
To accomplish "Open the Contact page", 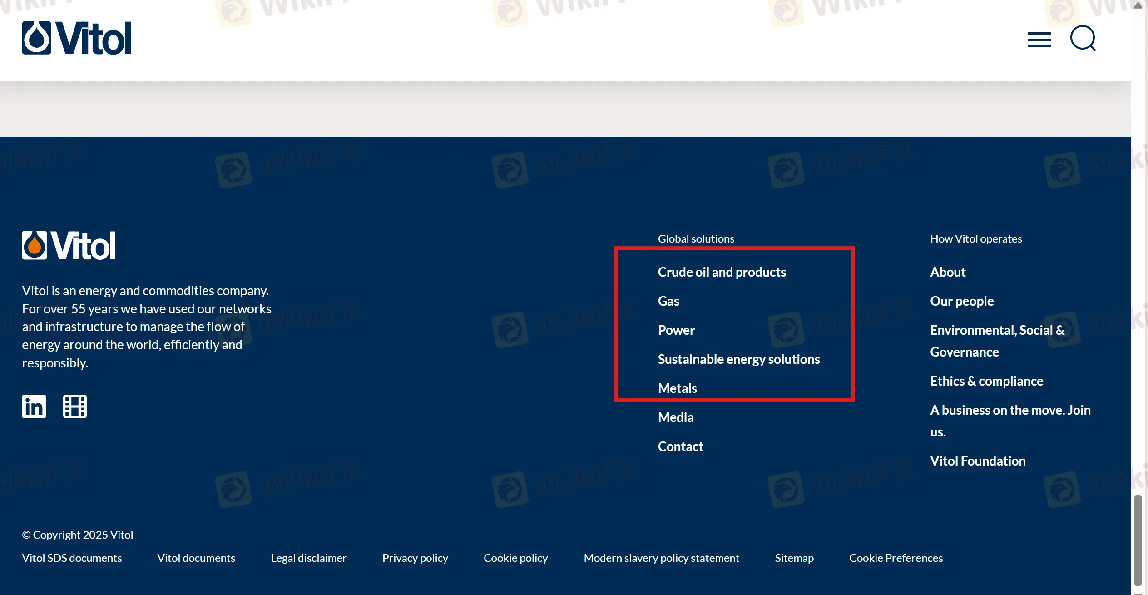I will click(680, 446).
